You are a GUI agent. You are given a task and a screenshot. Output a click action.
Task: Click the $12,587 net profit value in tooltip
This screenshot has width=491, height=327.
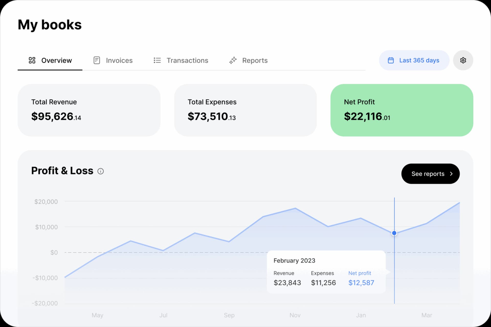point(361,283)
